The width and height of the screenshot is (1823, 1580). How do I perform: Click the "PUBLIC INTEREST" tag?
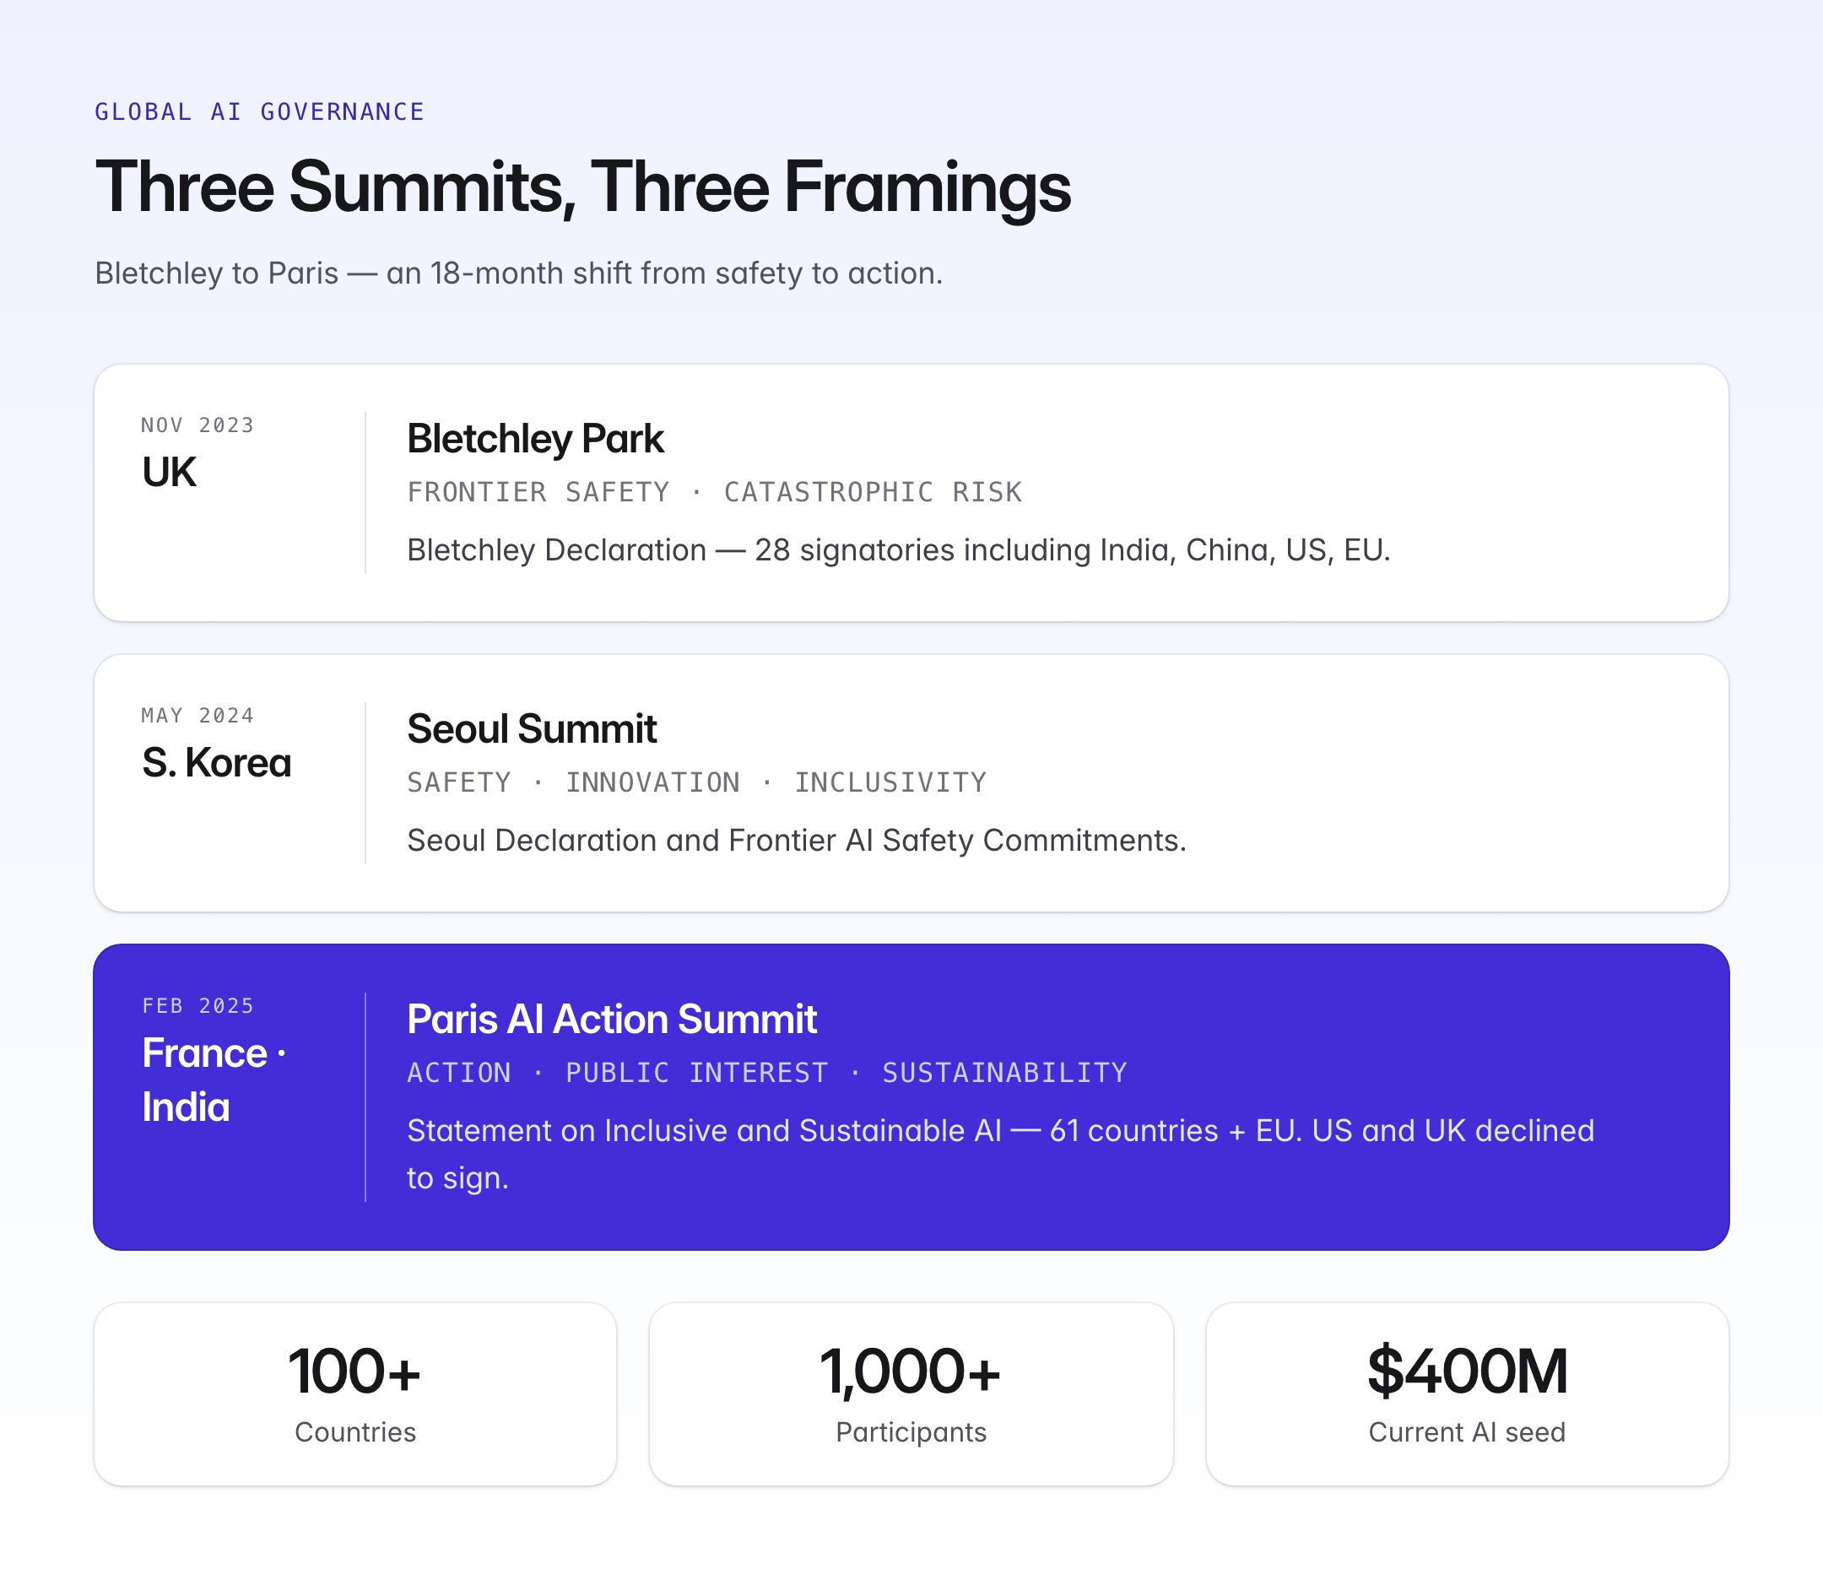[696, 1073]
